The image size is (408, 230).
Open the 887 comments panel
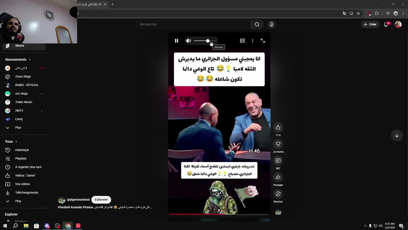(x=278, y=160)
